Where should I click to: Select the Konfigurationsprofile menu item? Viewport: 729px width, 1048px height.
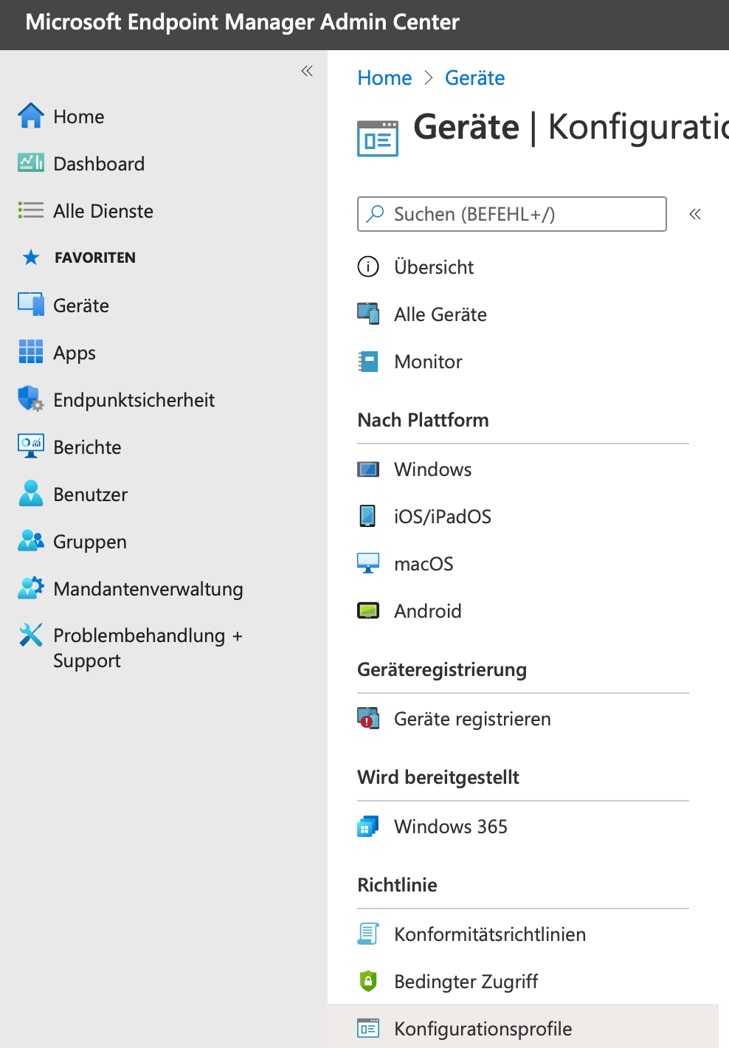point(483,1028)
